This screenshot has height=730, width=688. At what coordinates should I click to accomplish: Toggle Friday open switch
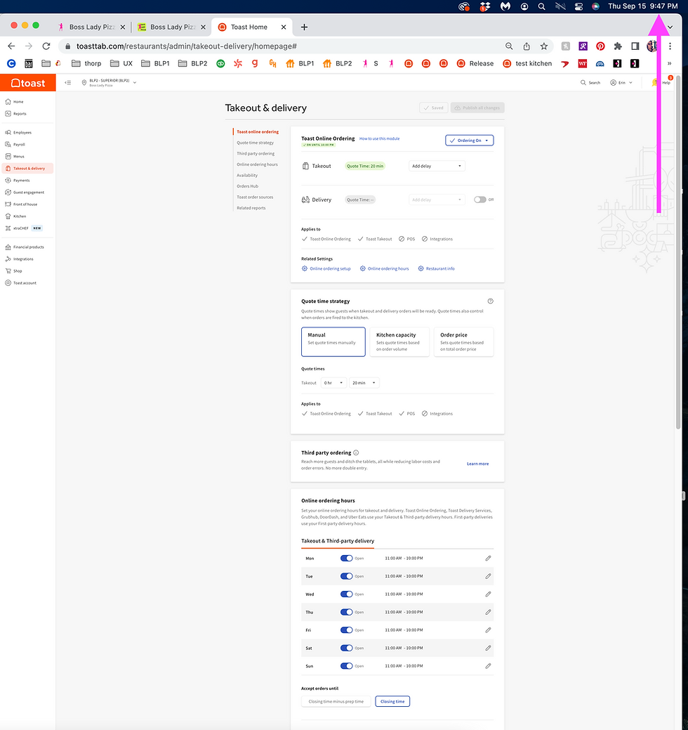[347, 630]
